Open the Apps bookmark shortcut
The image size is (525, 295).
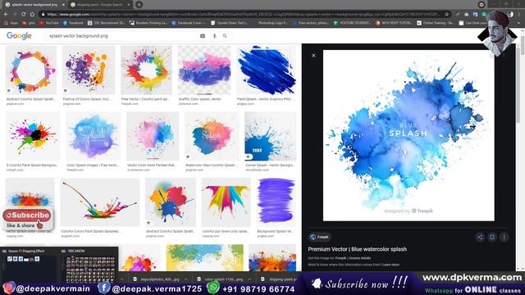pyautogui.click(x=11, y=23)
